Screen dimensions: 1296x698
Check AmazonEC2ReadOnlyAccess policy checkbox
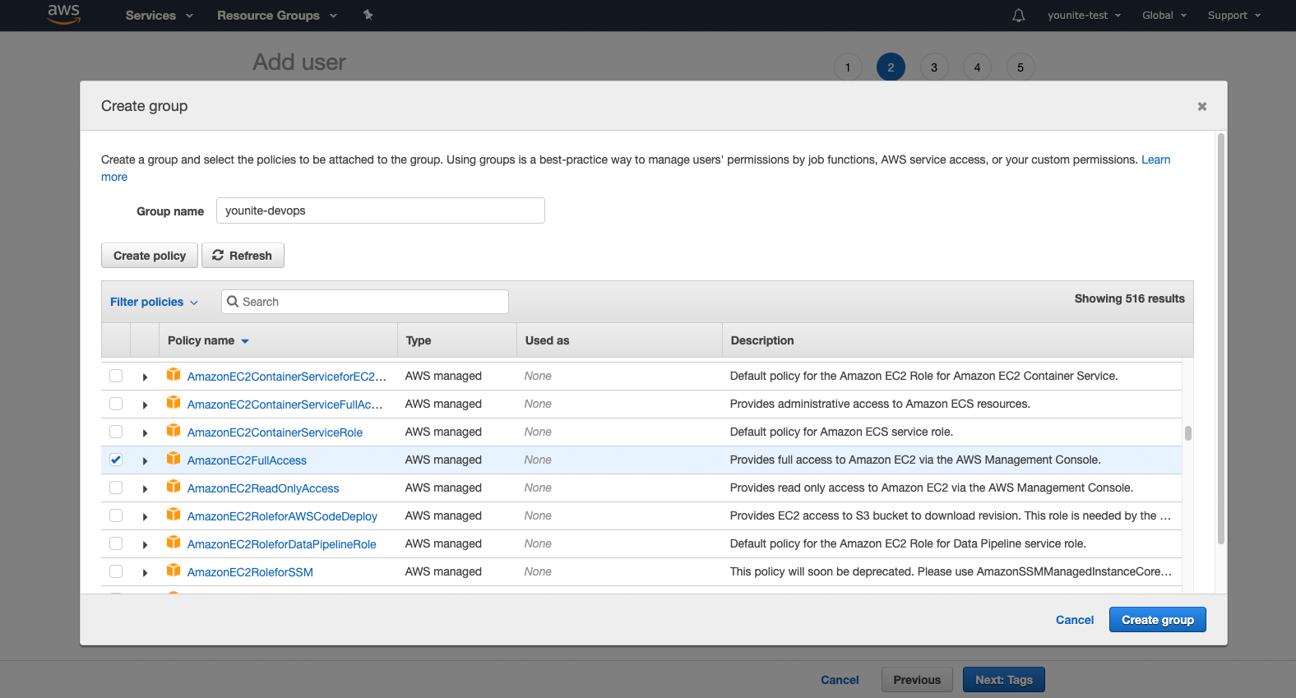point(116,488)
